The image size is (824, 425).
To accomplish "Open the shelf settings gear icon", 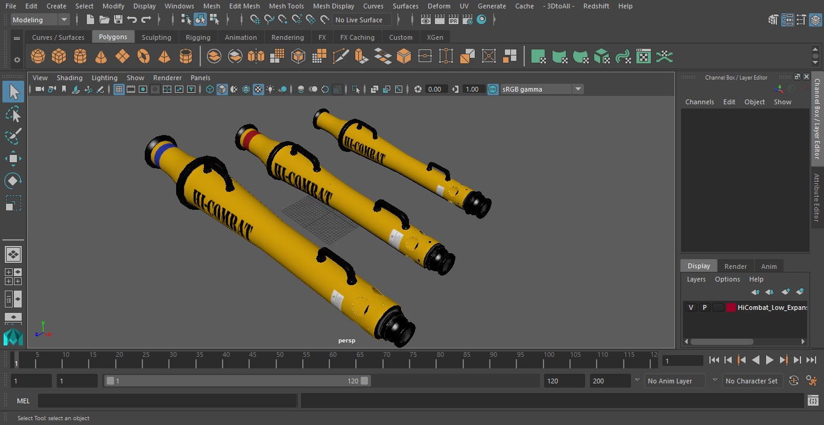I will click(17, 60).
